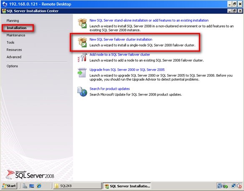Close the SQL Server Installation Center window
Image resolution: width=244 pixels, height=191 pixels.
pyautogui.click(x=240, y=11)
